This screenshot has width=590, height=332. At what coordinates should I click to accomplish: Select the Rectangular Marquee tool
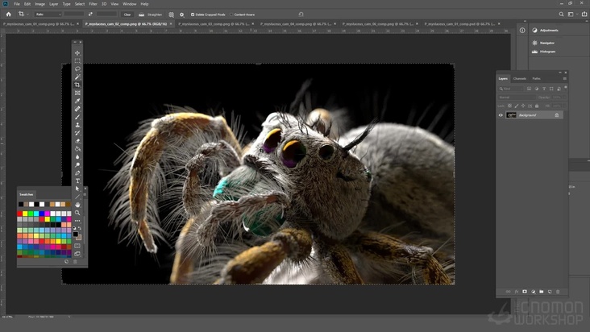tap(77, 61)
